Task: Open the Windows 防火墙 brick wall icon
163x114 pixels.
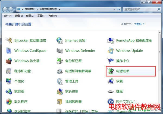Action: click(9, 61)
